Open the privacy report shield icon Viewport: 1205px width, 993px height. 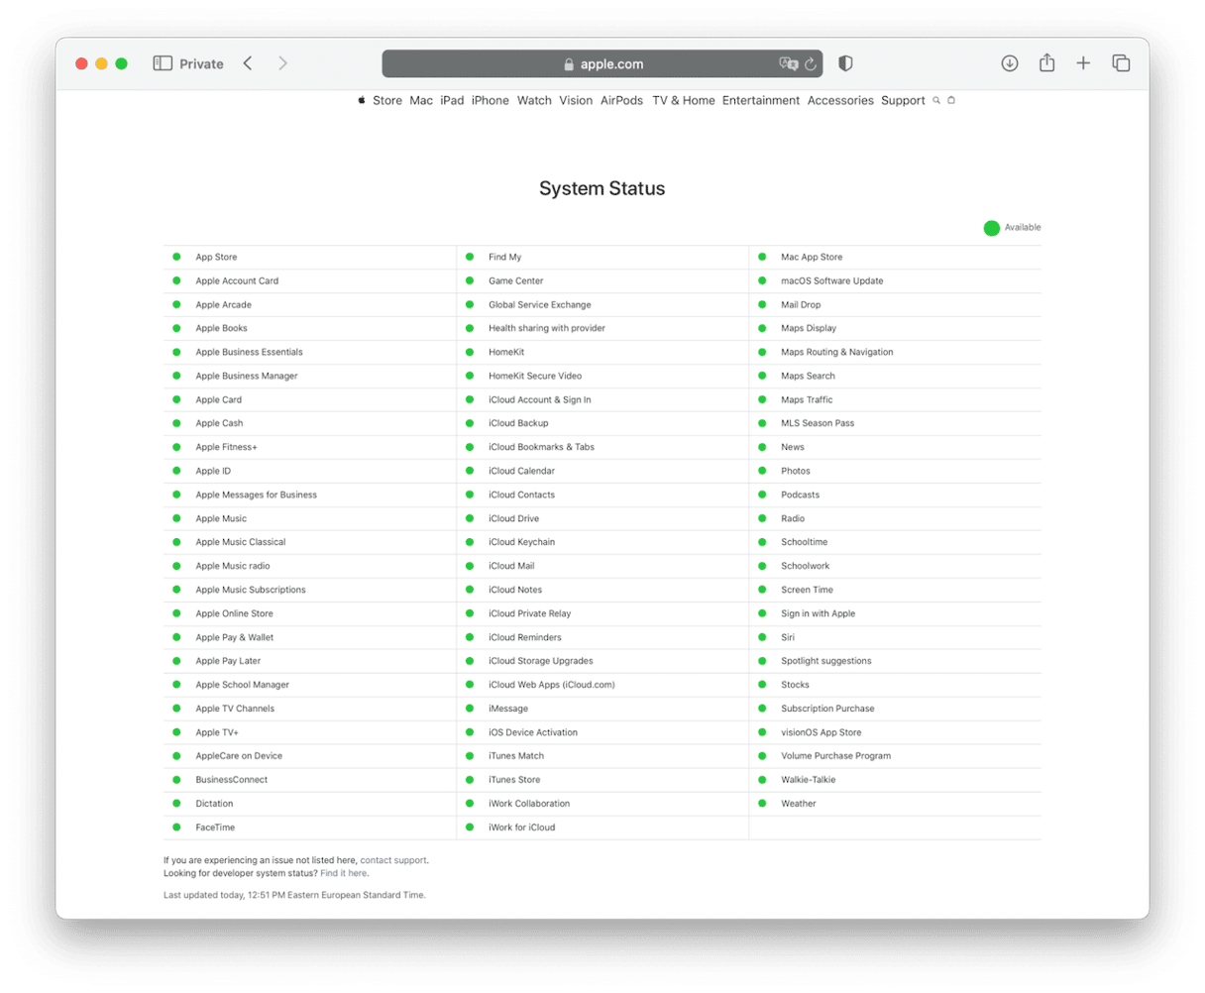(x=845, y=63)
